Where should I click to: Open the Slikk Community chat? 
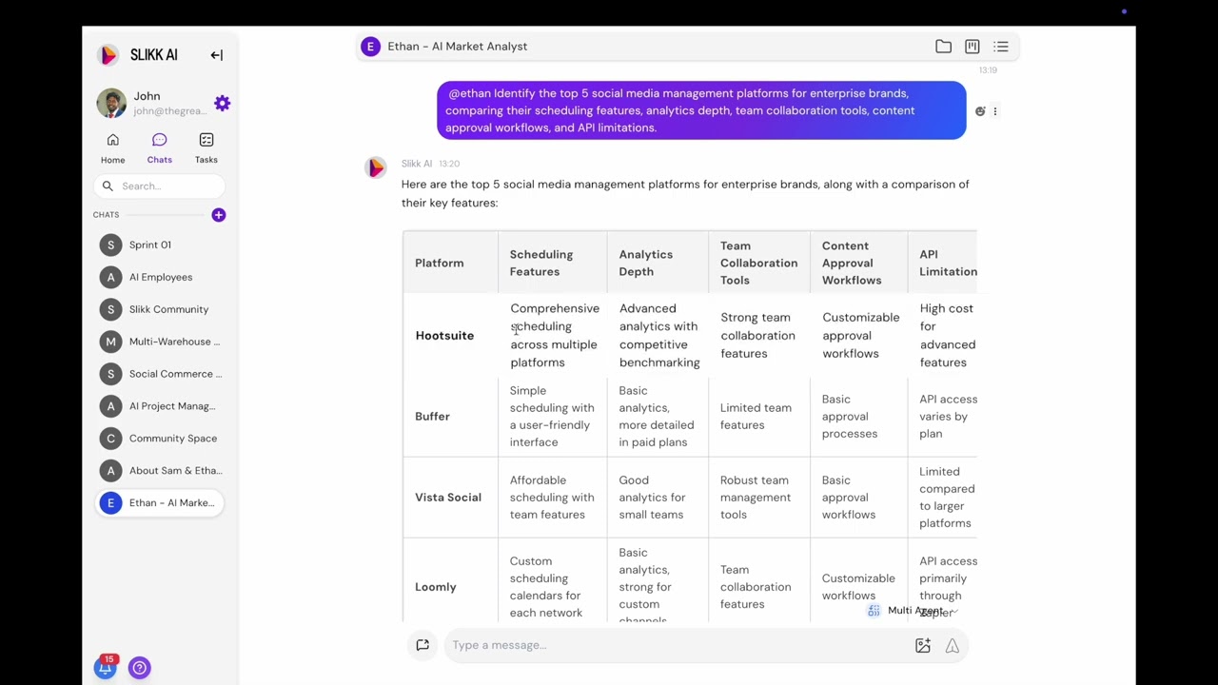click(160, 309)
